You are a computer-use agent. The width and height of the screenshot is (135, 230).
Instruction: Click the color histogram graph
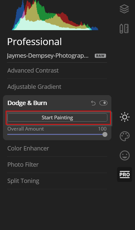click(55, 15)
